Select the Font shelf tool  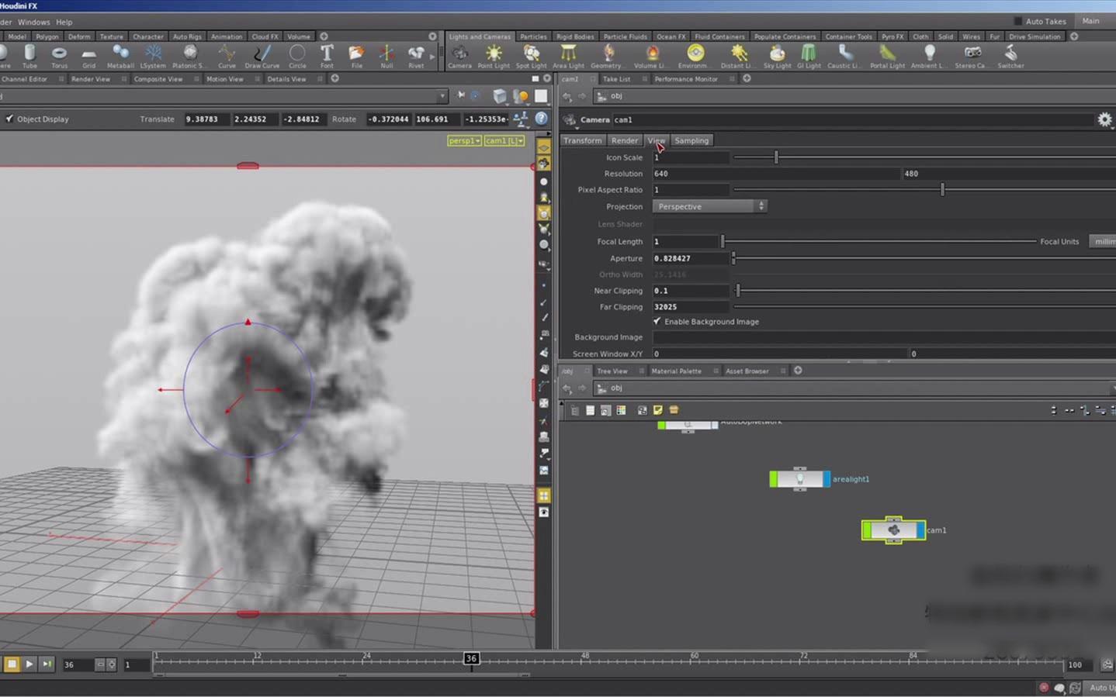coord(327,56)
